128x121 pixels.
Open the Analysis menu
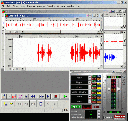[41, 6]
